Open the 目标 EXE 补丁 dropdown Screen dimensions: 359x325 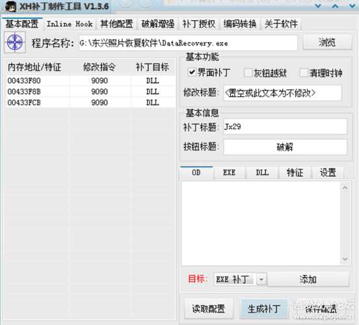click(x=261, y=279)
